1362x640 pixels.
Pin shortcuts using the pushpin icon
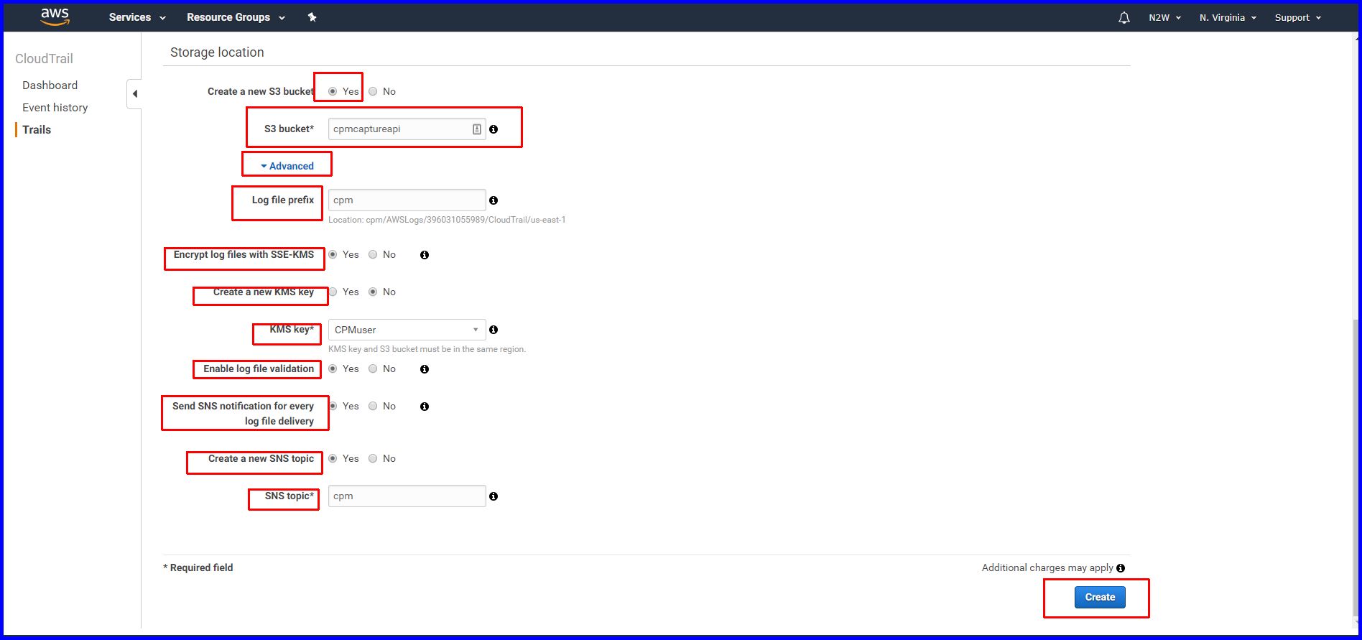pyautogui.click(x=312, y=17)
